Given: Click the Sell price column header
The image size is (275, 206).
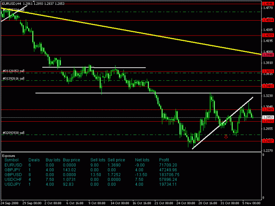Looking at the screenshot, I should [x=116, y=160].
